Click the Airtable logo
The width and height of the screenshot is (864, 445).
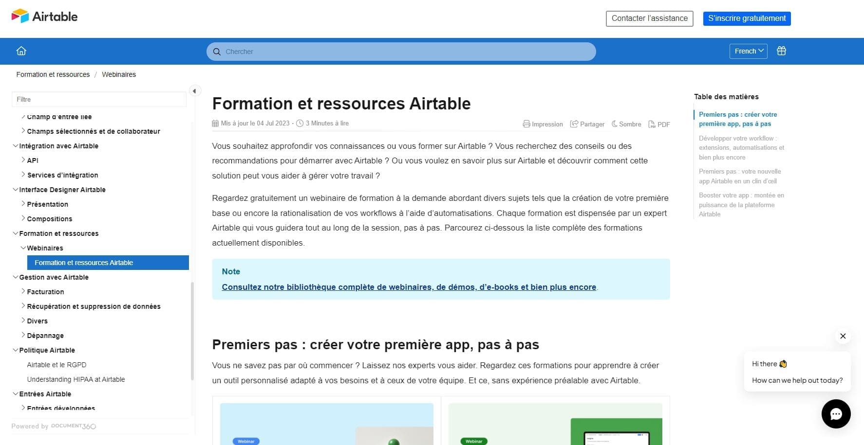pyautogui.click(x=44, y=17)
